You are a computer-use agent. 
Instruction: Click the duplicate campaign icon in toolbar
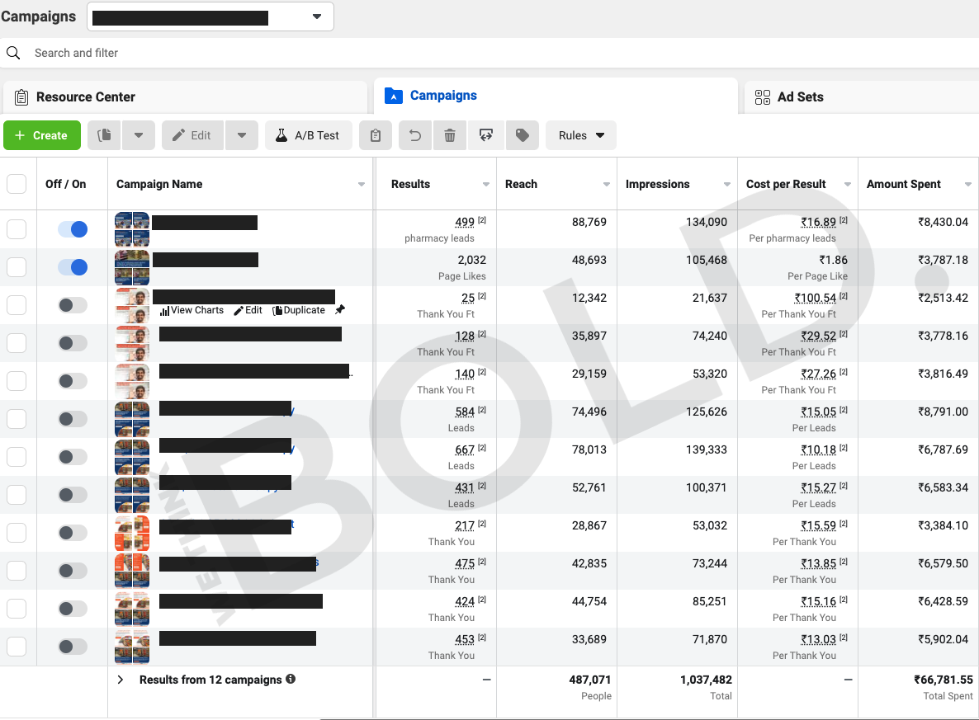click(x=104, y=135)
